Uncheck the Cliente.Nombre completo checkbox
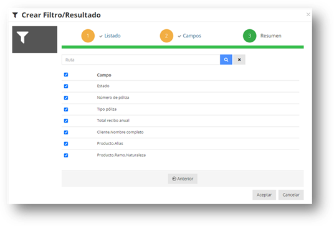334x226 pixels. point(66,133)
